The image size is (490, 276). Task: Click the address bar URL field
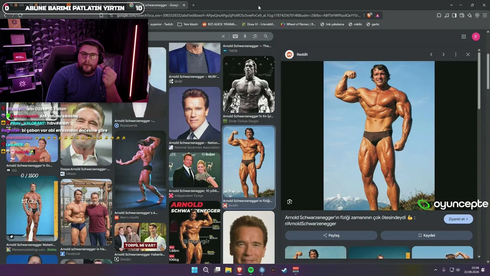[238, 15]
